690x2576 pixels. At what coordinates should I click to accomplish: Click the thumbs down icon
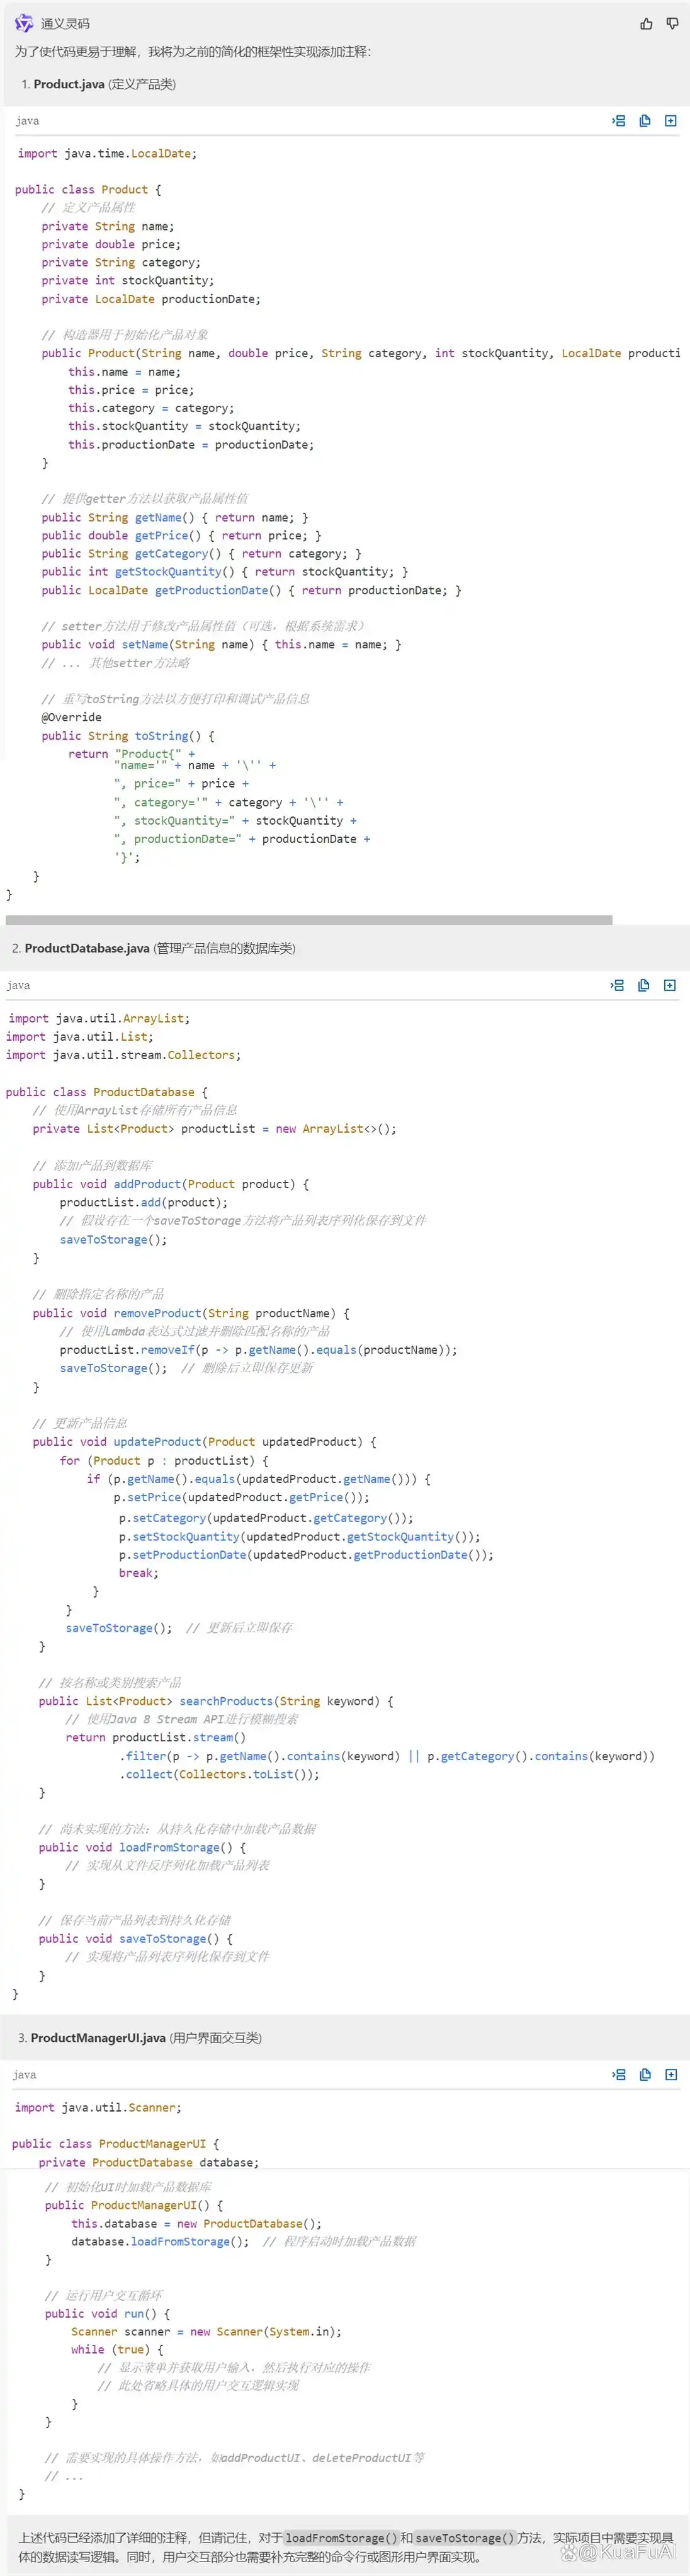tap(672, 24)
